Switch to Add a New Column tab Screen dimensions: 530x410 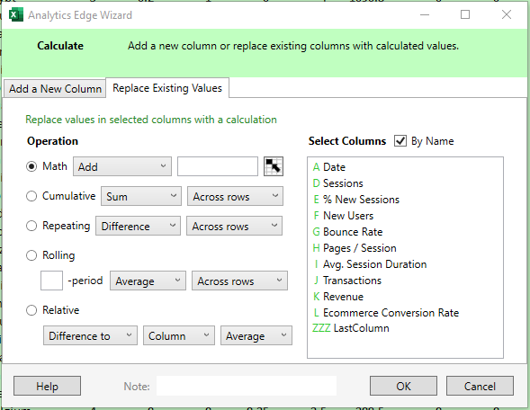coord(55,89)
